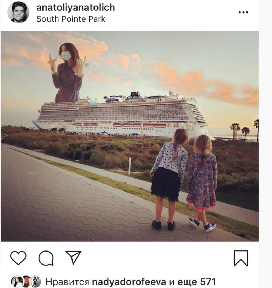Tap the anatoliyanatolich username
272x288 pixels.
click(76, 7)
